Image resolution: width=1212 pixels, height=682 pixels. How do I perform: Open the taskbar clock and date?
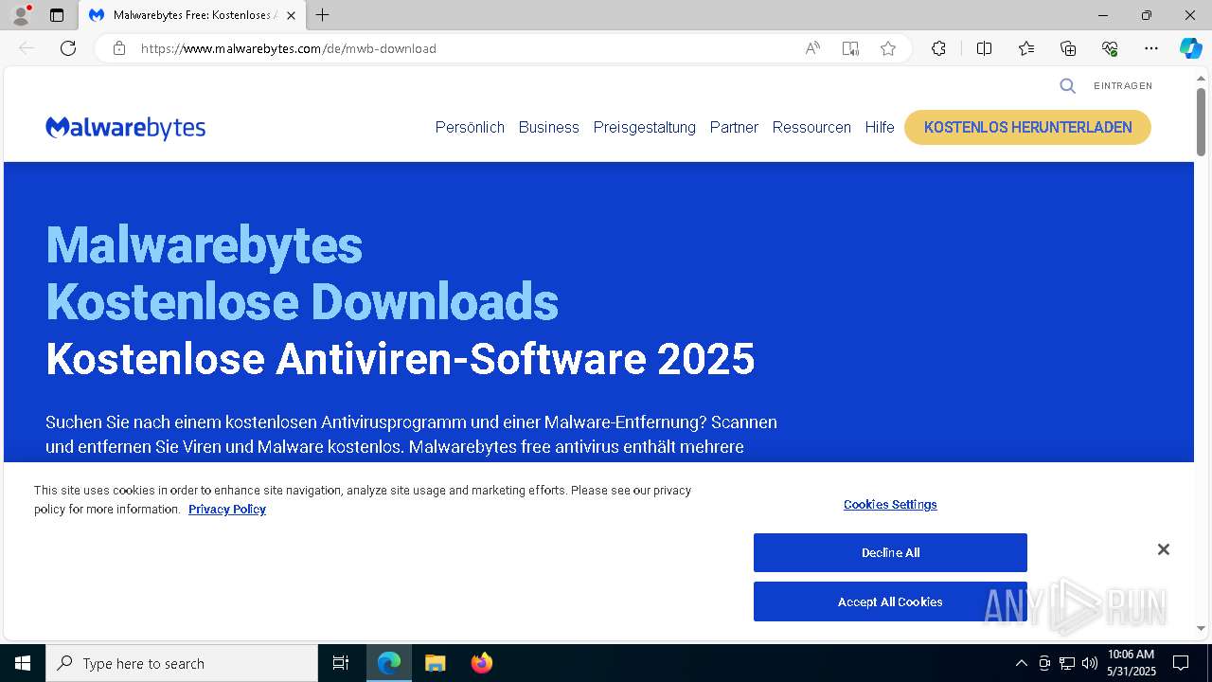coord(1132,663)
